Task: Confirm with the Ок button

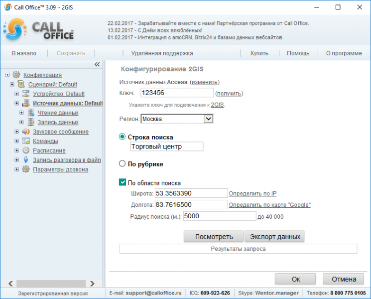Action: tap(295, 279)
